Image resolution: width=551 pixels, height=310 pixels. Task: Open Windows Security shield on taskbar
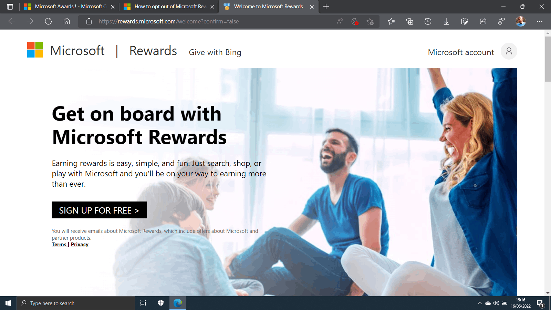(x=160, y=303)
